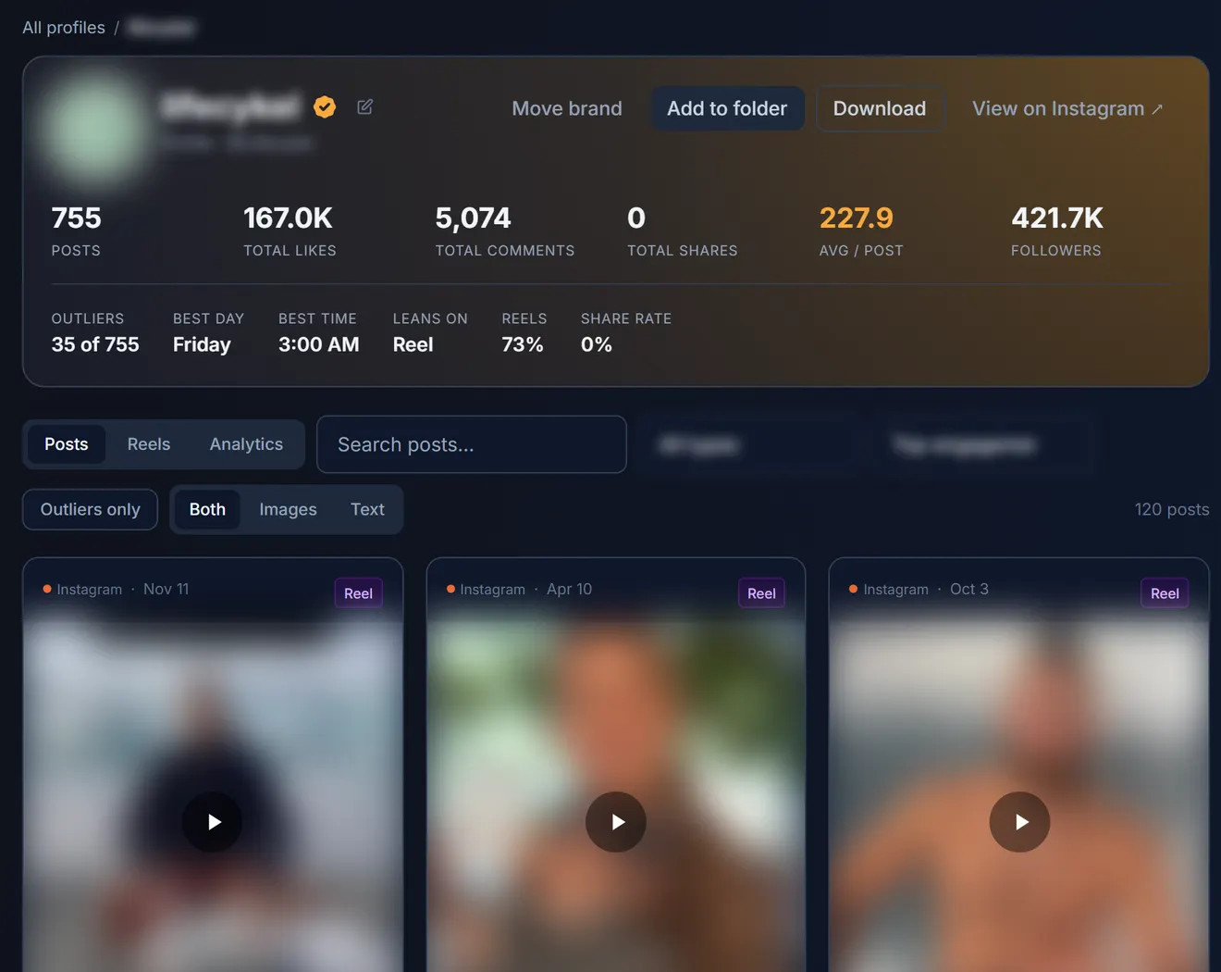Click the Oct 3 post date
Image resolution: width=1221 pixels, height=972 pixels.
pyautogui.click(x=969, y=589)
